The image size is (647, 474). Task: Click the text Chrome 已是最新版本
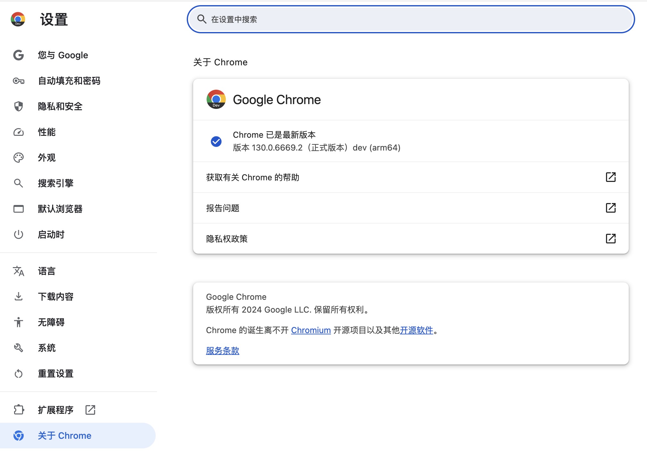click(274, 135)
